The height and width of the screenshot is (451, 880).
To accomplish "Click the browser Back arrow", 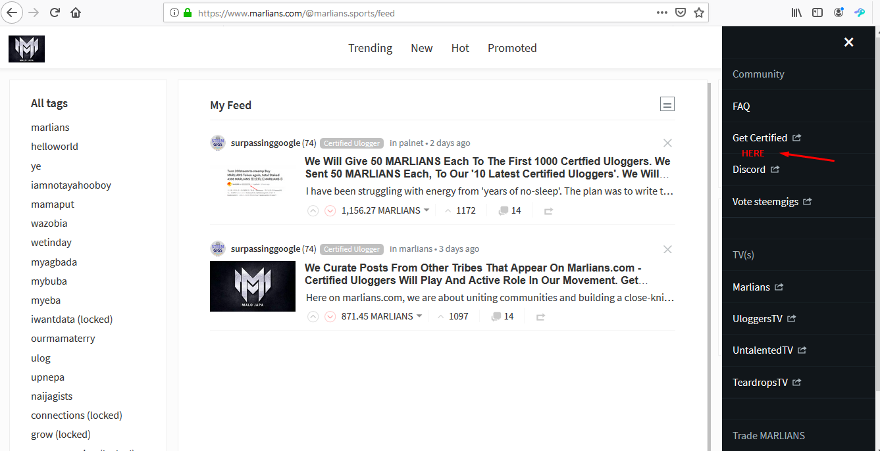I will (12, 12).
